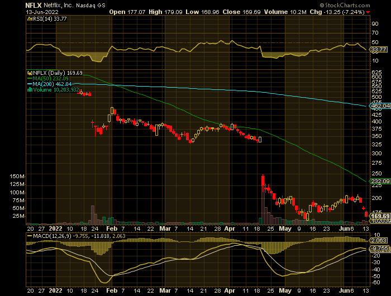Click the 169.69 last price tag

coord(380,216)
